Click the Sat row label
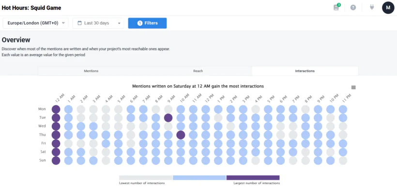The width and height of the screenshot is (397, 188). tap(43, 152)
